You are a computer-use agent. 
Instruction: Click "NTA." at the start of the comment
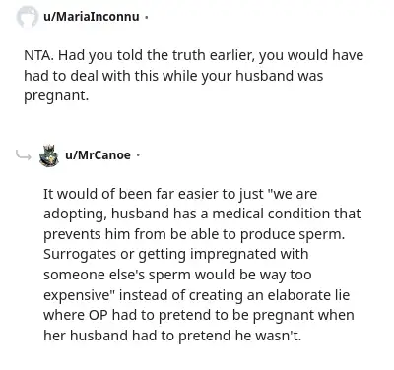coord(39,55)
